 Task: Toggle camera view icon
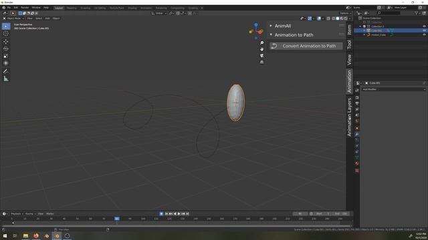coord(261,55)
